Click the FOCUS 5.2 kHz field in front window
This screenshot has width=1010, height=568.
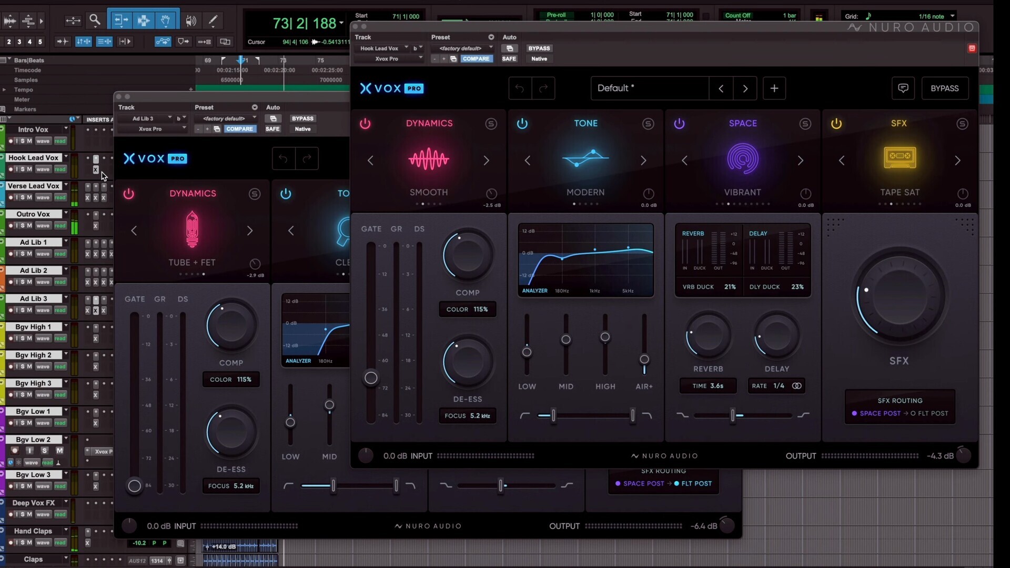pyautogui.click(x=467, y=416)
